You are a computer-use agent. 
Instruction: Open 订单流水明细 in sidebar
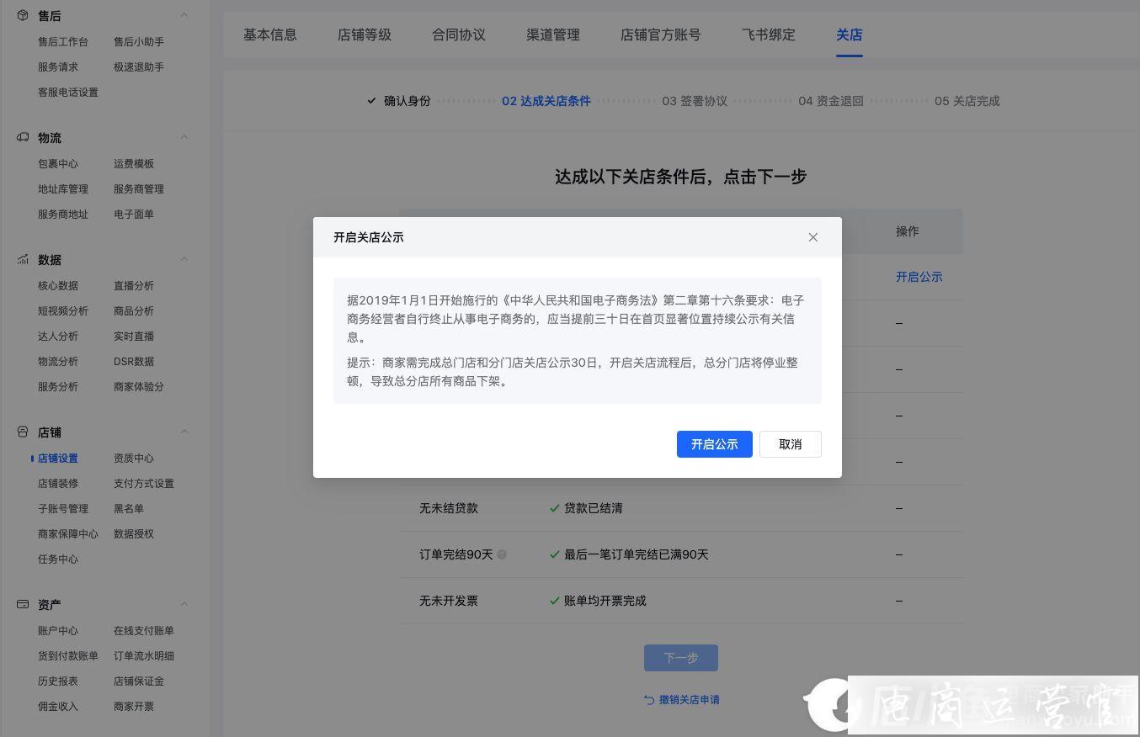(x=144, y=655)
